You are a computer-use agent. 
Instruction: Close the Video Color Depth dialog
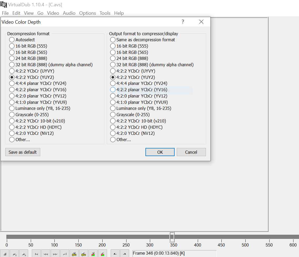201,22
